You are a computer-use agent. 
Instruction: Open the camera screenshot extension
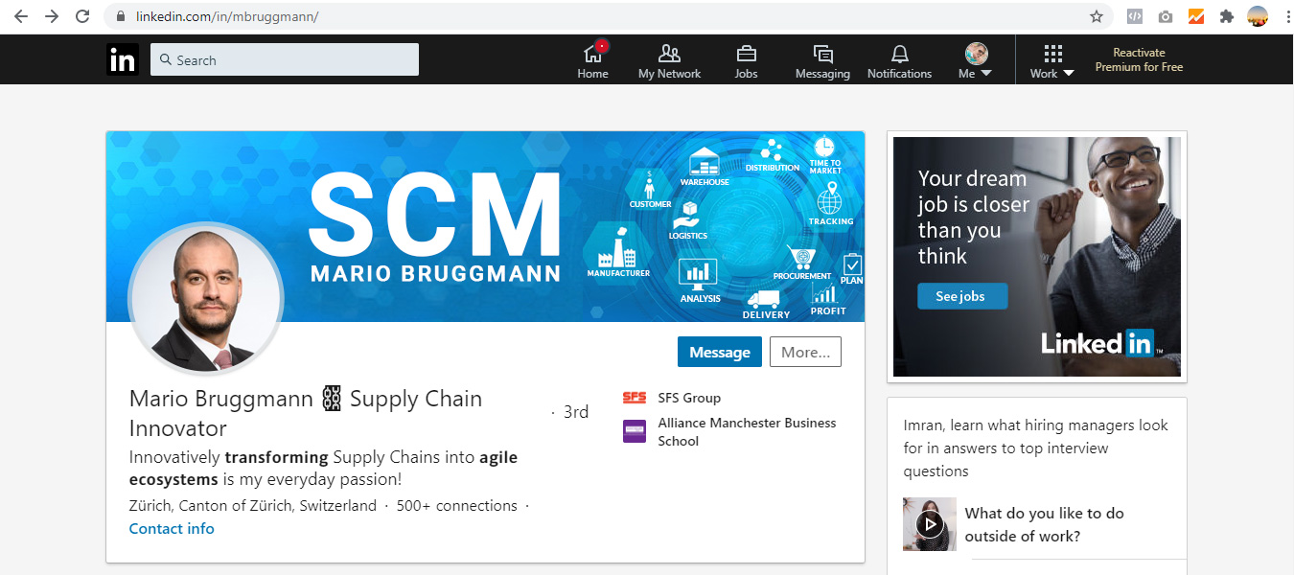(1166, 16)
